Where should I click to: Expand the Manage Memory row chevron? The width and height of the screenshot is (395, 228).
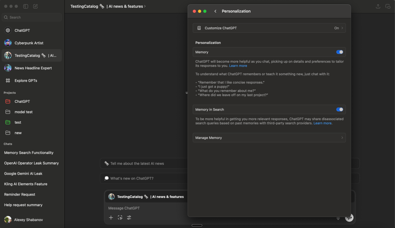pos(342,138)
